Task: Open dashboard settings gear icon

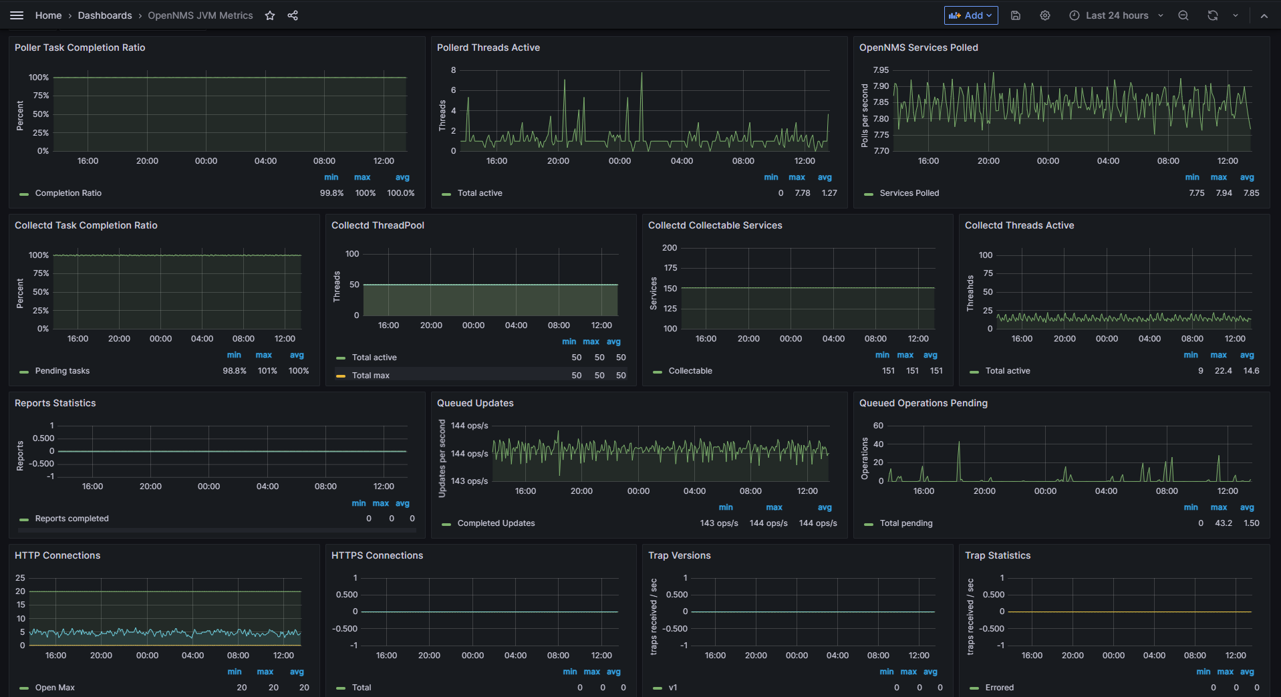Action: tap(1045, 15)
